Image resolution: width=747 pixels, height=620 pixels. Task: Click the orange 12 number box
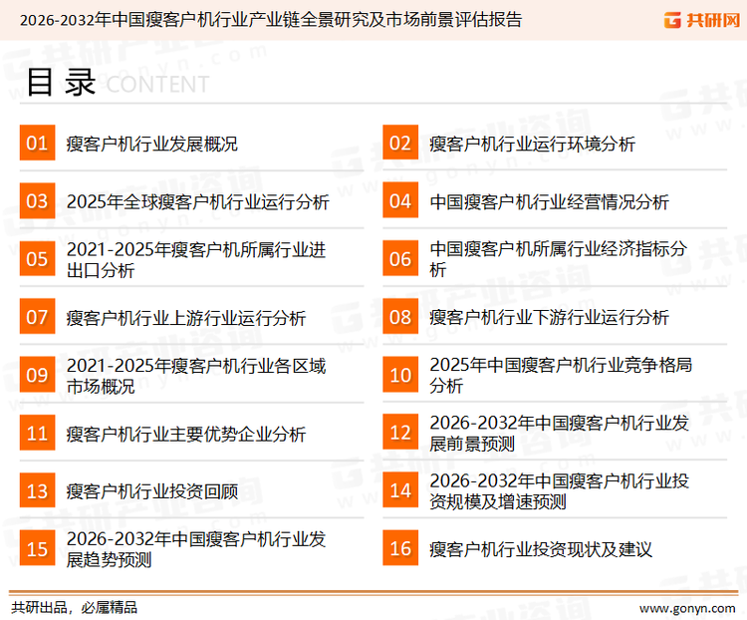[x=400, y=433]
